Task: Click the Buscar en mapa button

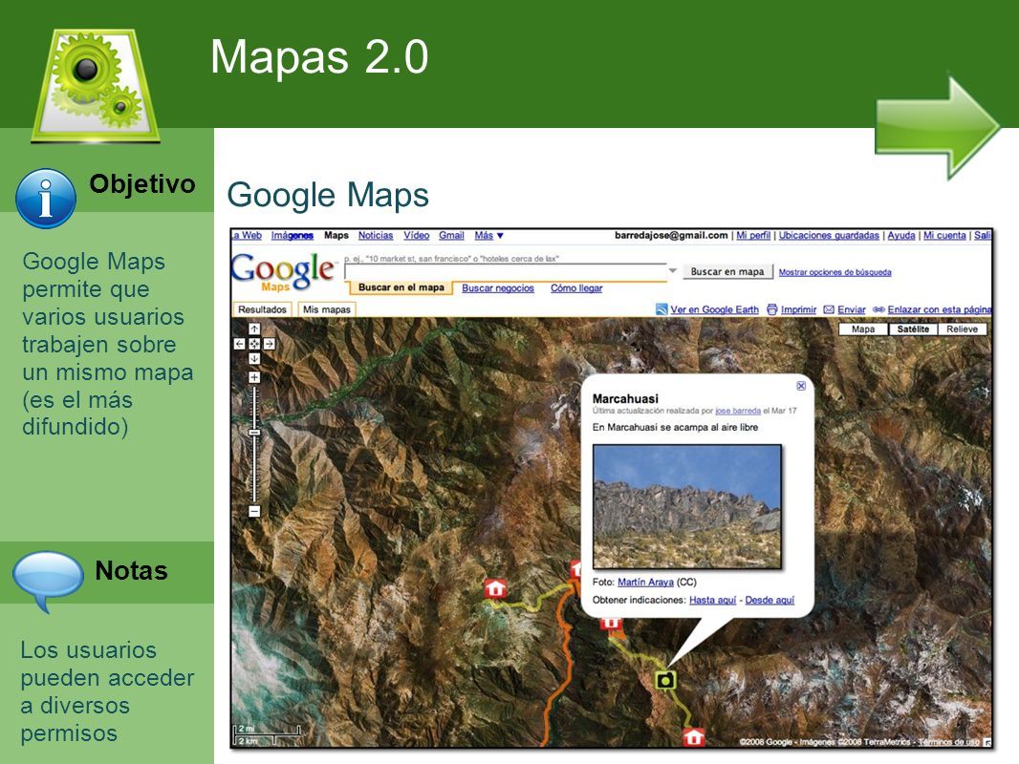Action: pos(727,271)
